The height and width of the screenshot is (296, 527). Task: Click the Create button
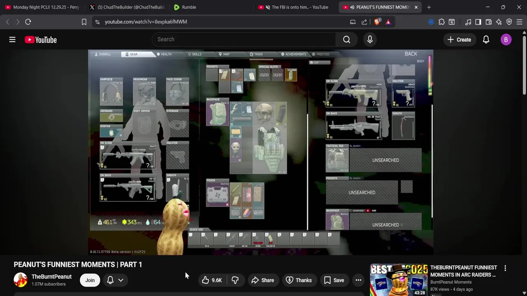[459, 40]
